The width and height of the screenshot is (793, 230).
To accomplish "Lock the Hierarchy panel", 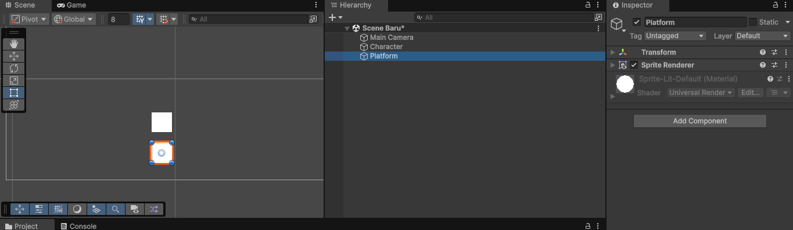I will pos(588,5).
